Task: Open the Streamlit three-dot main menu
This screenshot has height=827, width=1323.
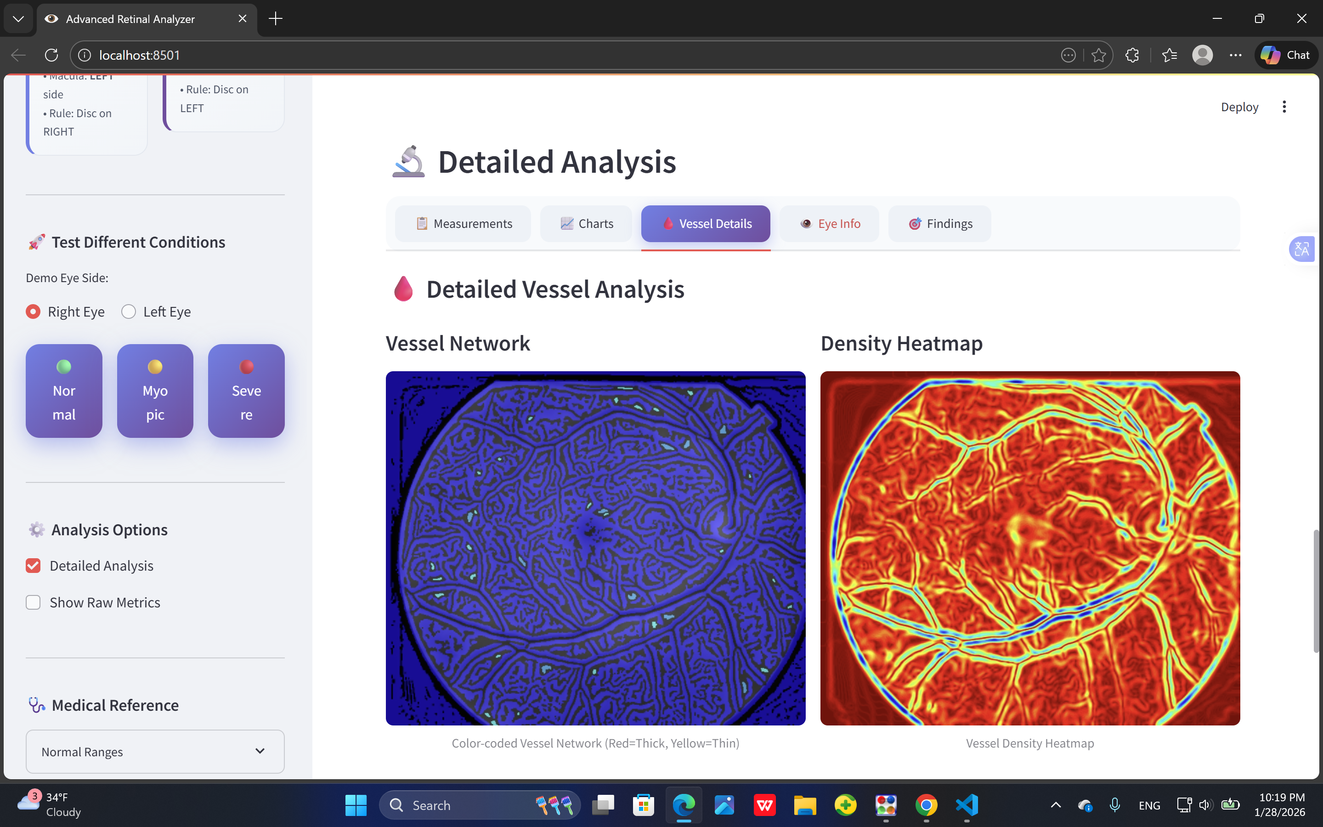Action: (1284, 107)
